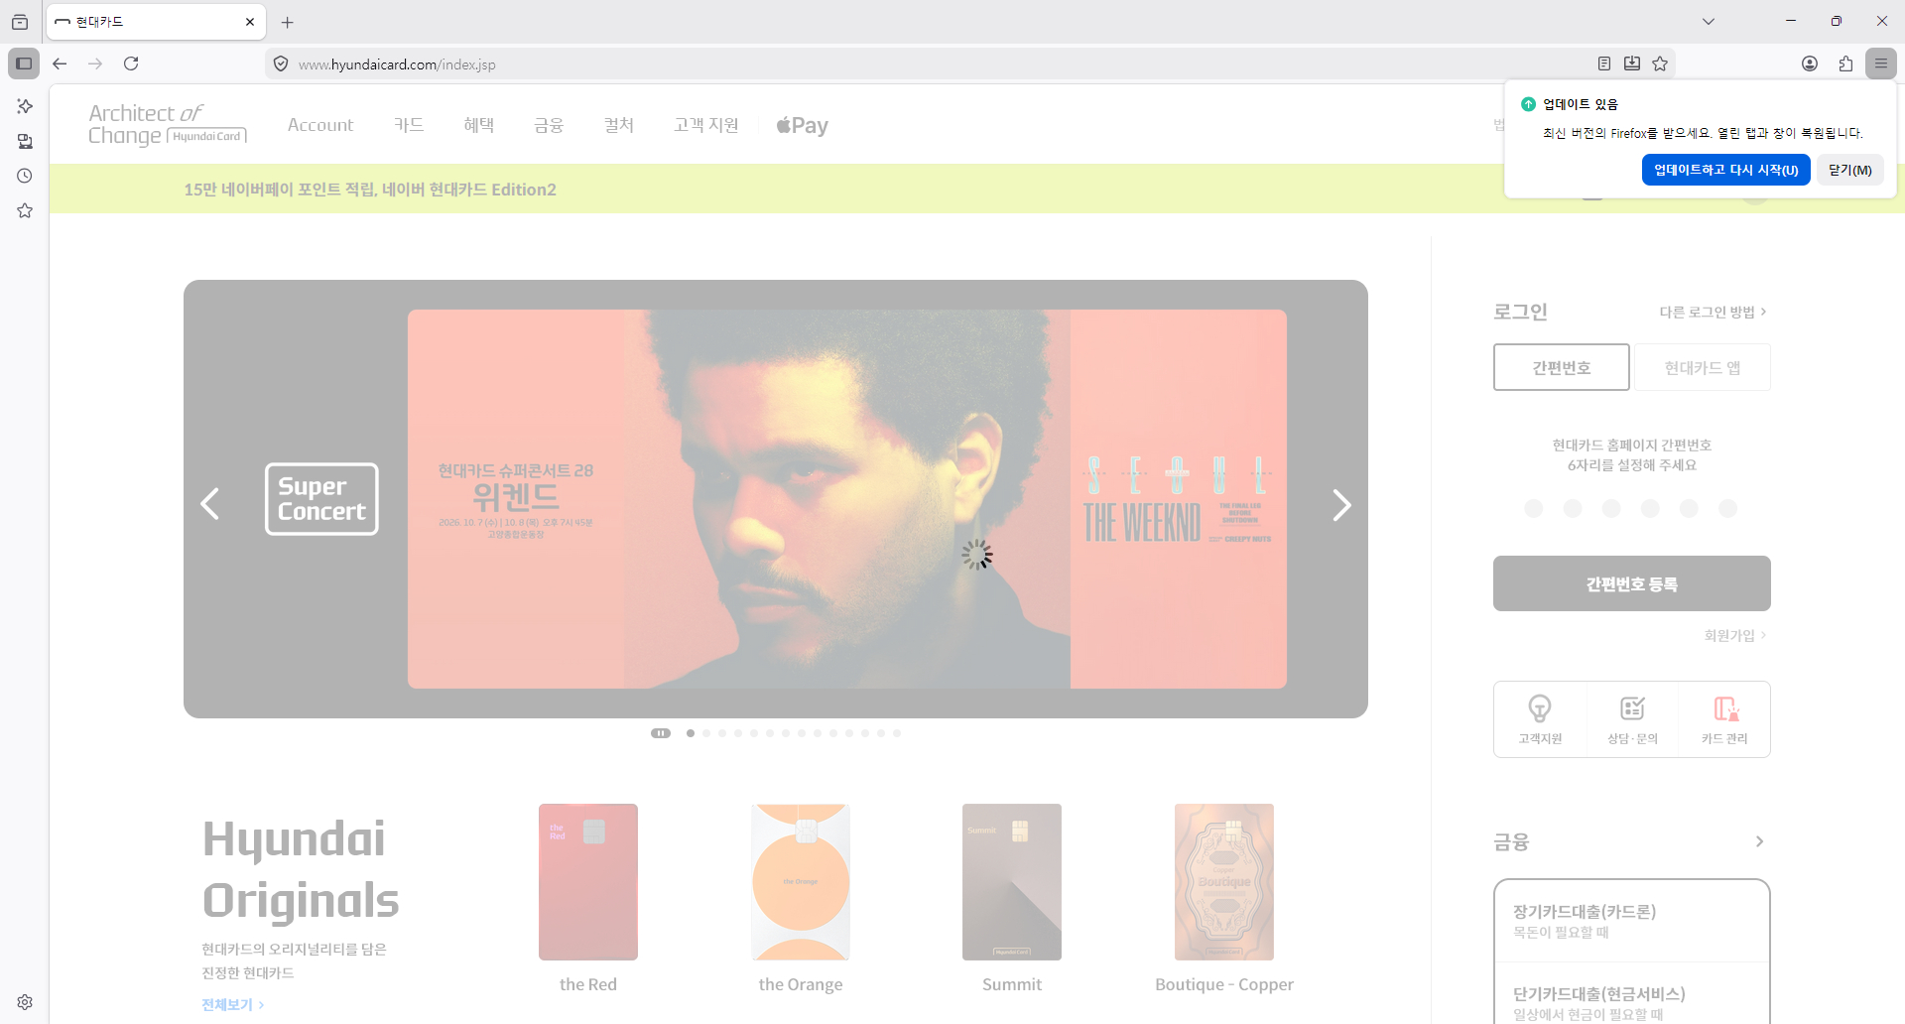The height and width of the screenshot is (1024, 1905).
Task: Open the 혜택 menu
Action: (x=479, y=125)
